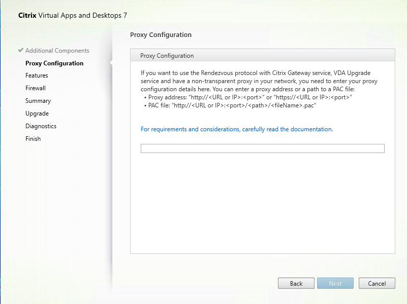The image size is (407, 304).
Task: Click the Proxy Configuration panel header bar
Action: coord(262,56)
